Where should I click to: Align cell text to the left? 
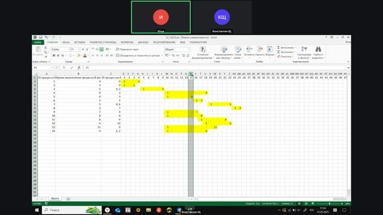(x=93, y=56)
